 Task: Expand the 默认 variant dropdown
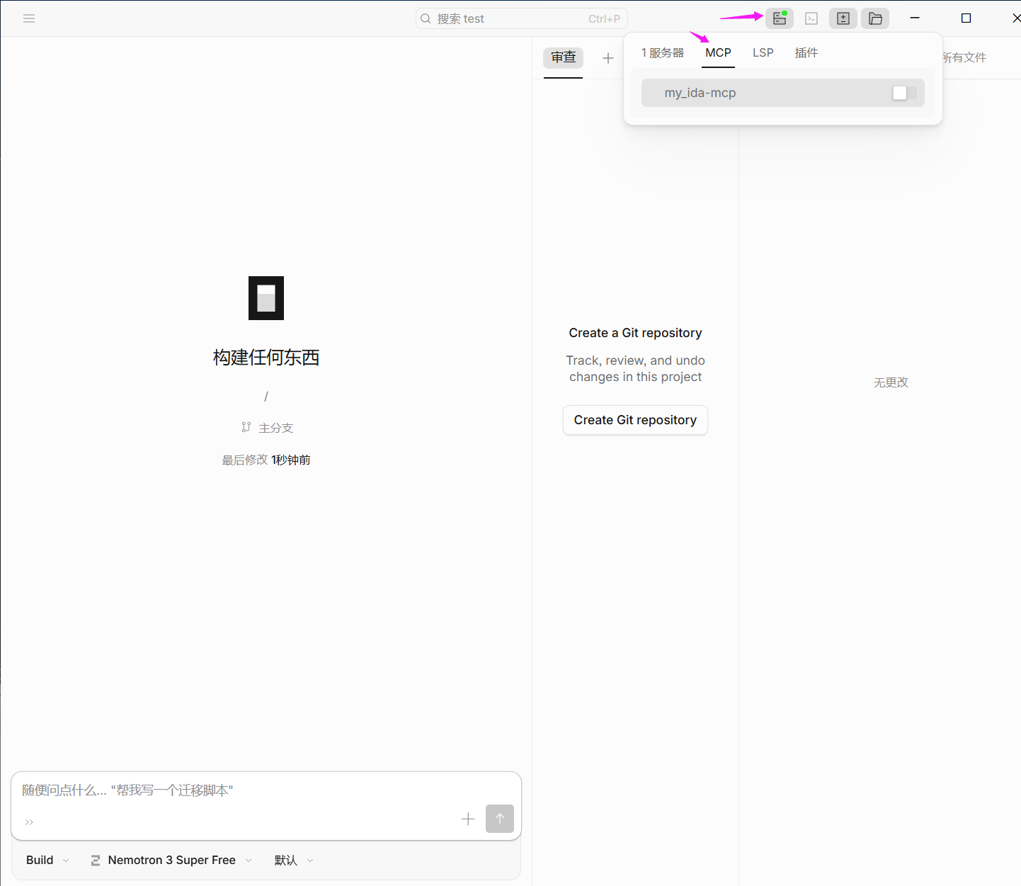[293, 860]
